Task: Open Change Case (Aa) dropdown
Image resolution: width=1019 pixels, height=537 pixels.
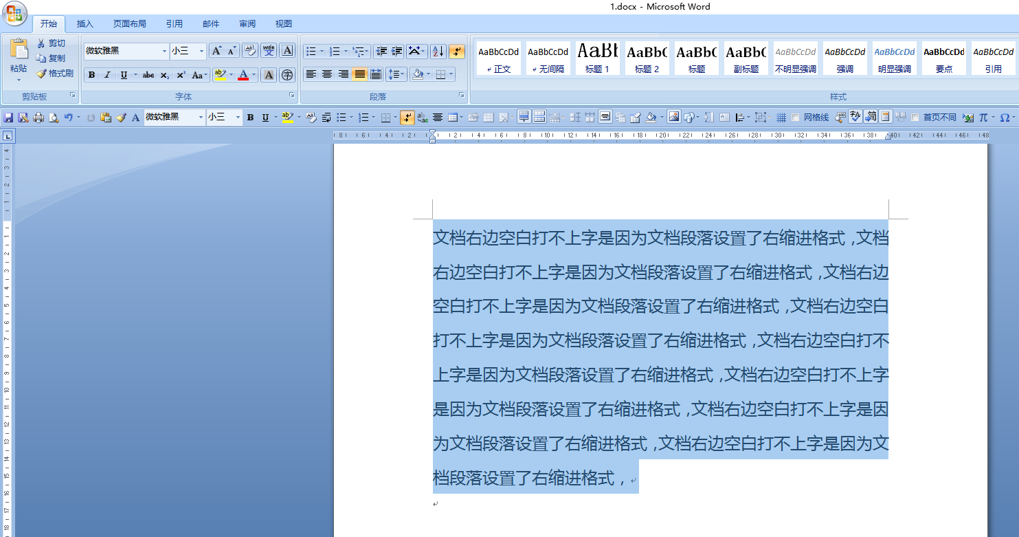Action: tap(199, 75)
